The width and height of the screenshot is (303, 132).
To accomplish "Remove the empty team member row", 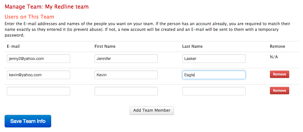I will point(279,91).
